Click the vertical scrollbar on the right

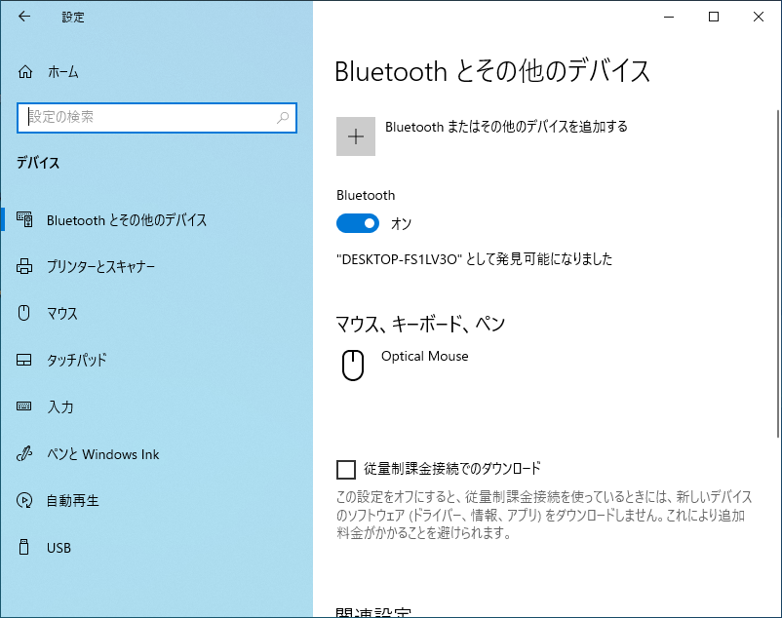point(778,274)
